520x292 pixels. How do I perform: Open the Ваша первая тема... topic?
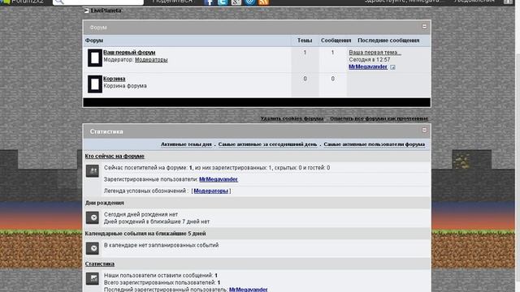pos(375,52)
